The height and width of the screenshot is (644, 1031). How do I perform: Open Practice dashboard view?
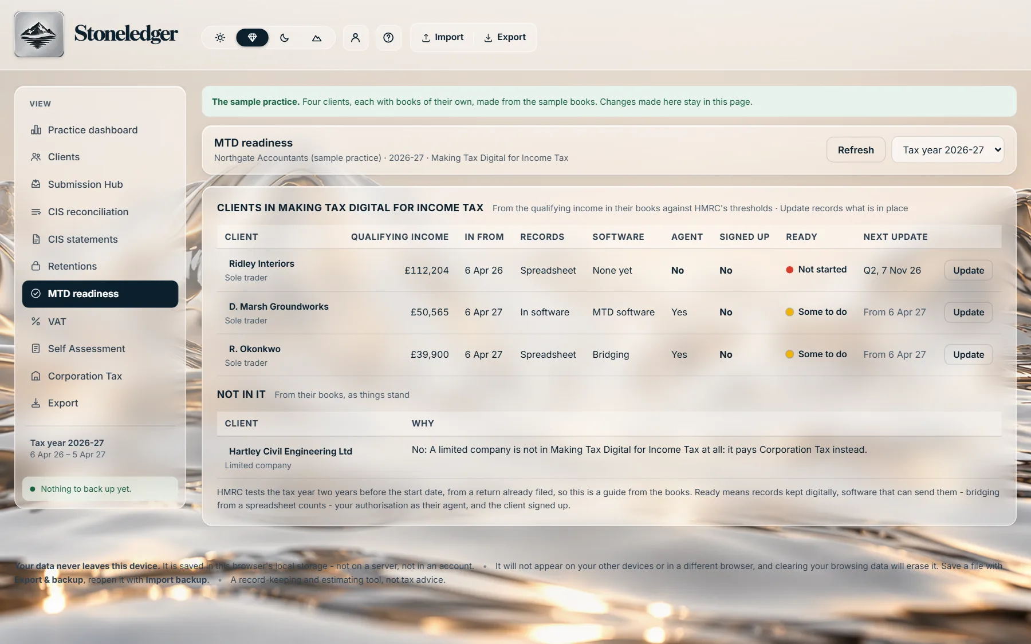pos(100,130)
